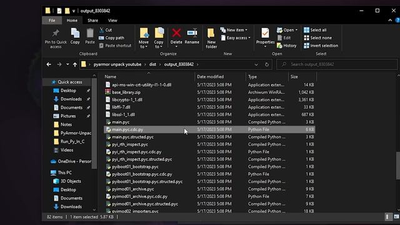This screenshot has width=400, height=225.
Task: Open Videos in the sidebar
Action: [67, 150]
